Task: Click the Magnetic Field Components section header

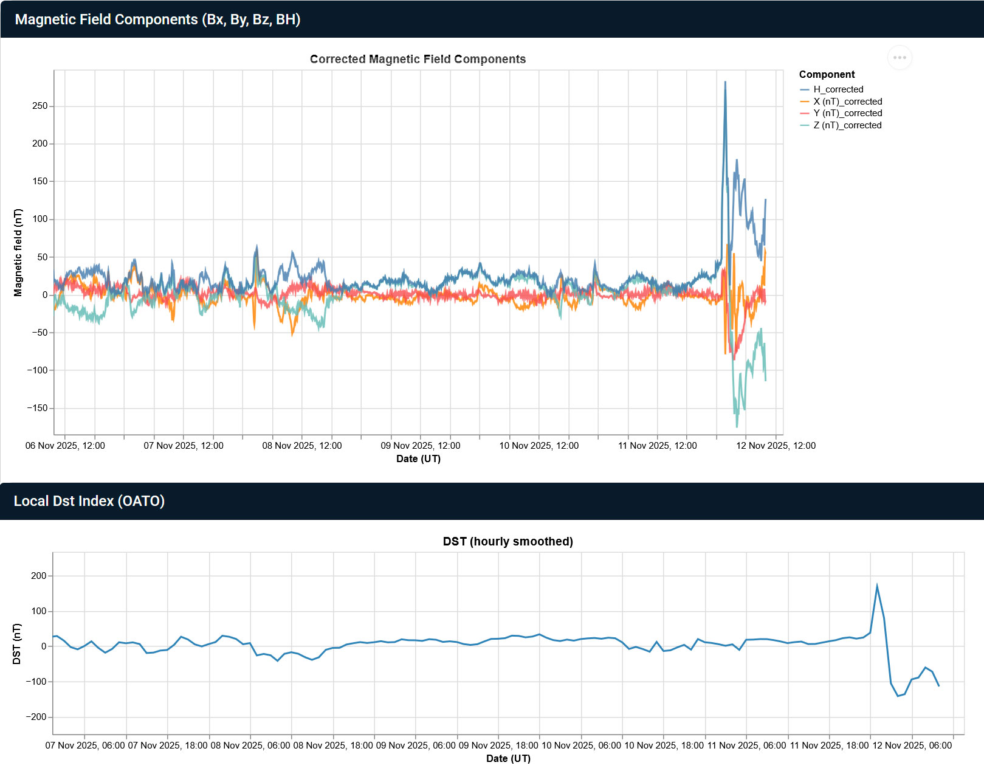Action: [157, 19]
